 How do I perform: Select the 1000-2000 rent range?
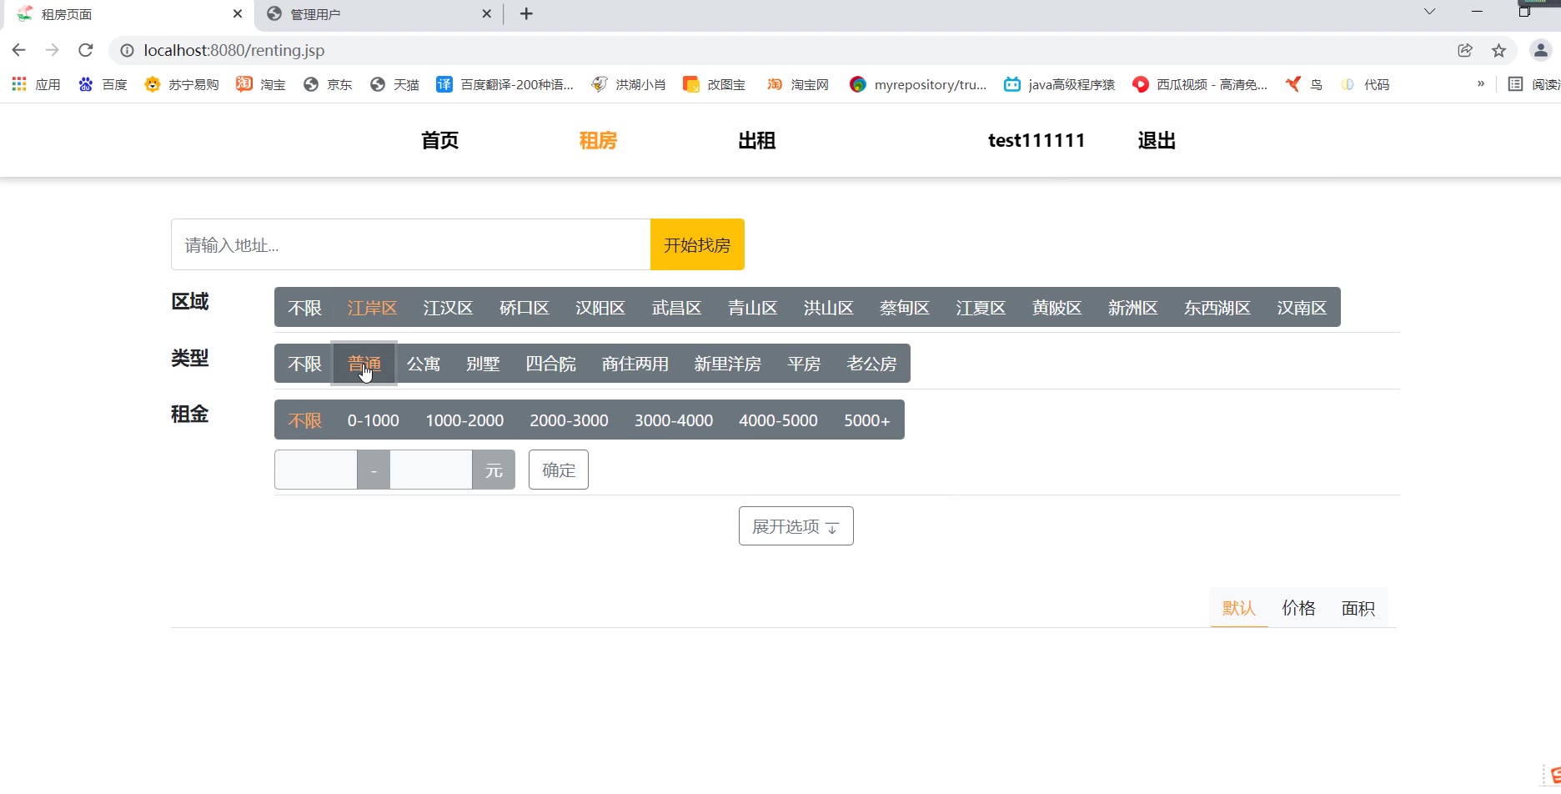(464, 420)
